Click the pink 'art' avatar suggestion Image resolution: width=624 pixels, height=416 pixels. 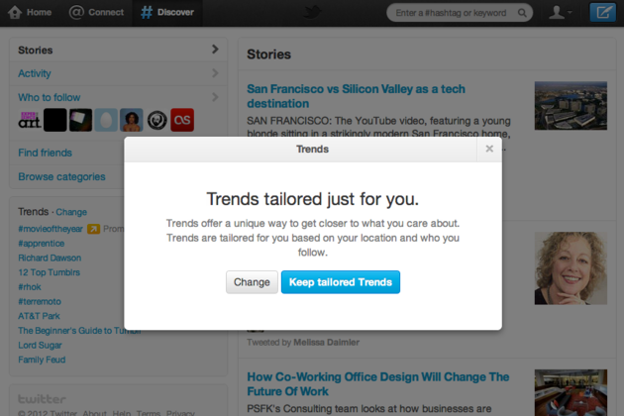30,120
